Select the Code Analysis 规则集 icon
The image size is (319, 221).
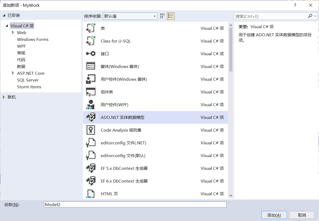click(90, 130)
